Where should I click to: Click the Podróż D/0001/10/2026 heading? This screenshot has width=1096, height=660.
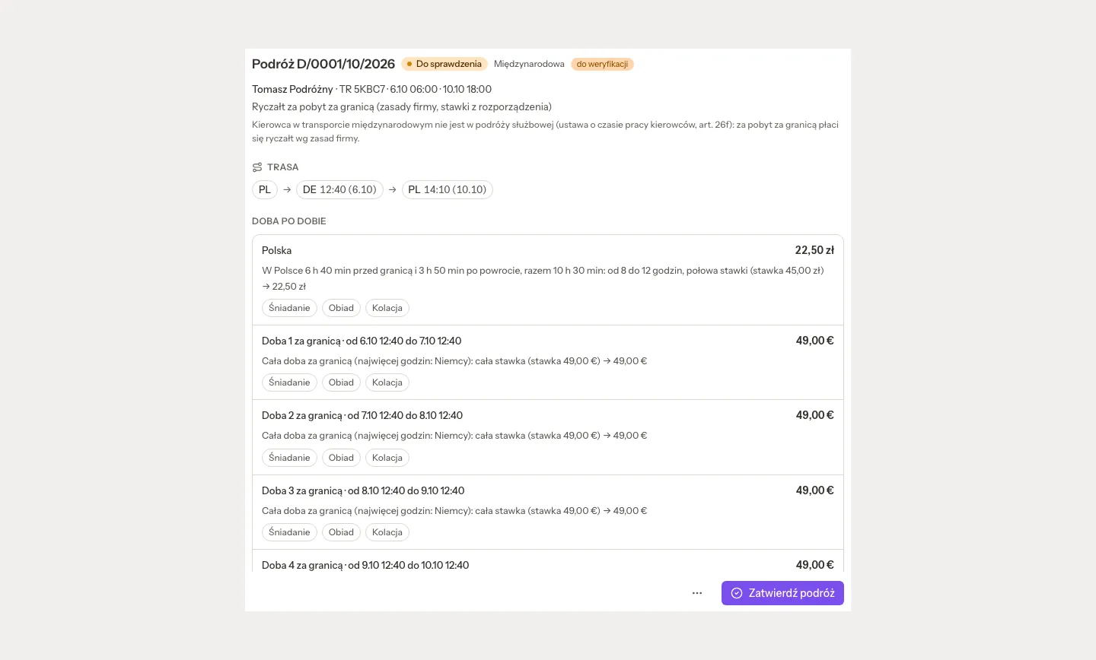[323, 64]
